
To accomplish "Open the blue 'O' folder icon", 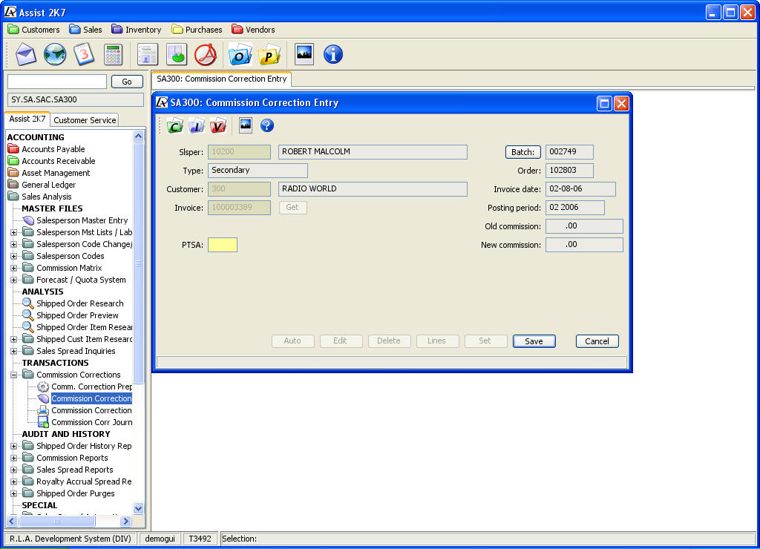I will coord(240,54).
